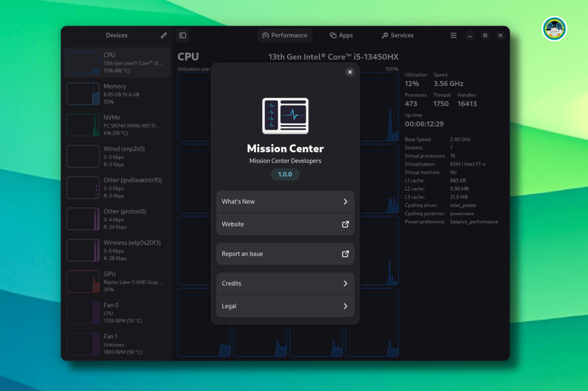Image resolution: width=588 pixels, height=391 pixels.
Task: Select the Memory device graph thumbnail
Action: pos(83,94)
